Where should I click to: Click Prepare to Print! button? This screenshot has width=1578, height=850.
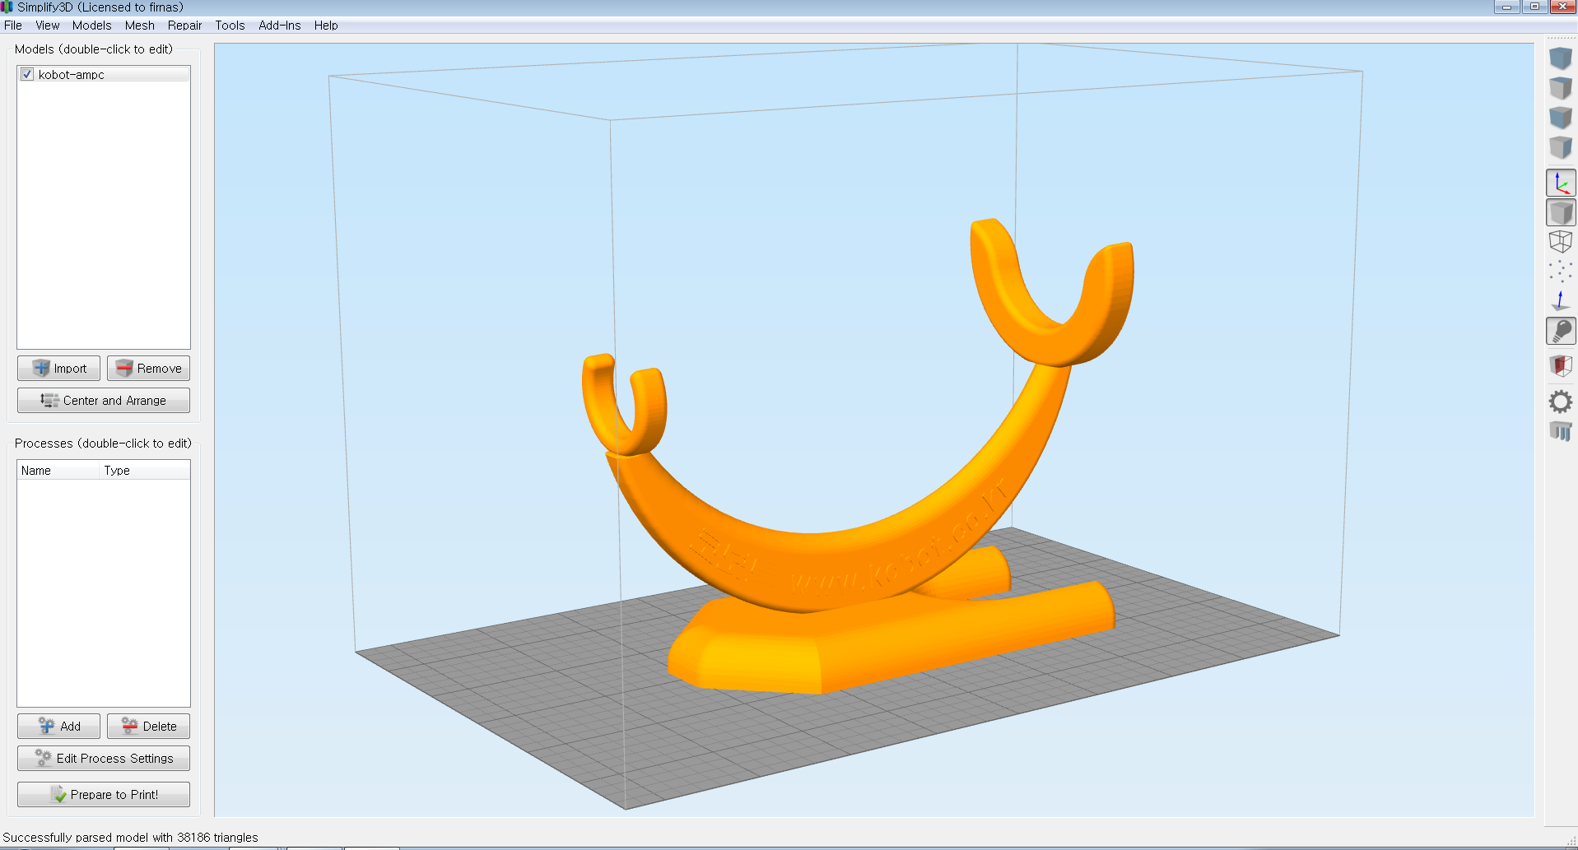pos(104,794)
